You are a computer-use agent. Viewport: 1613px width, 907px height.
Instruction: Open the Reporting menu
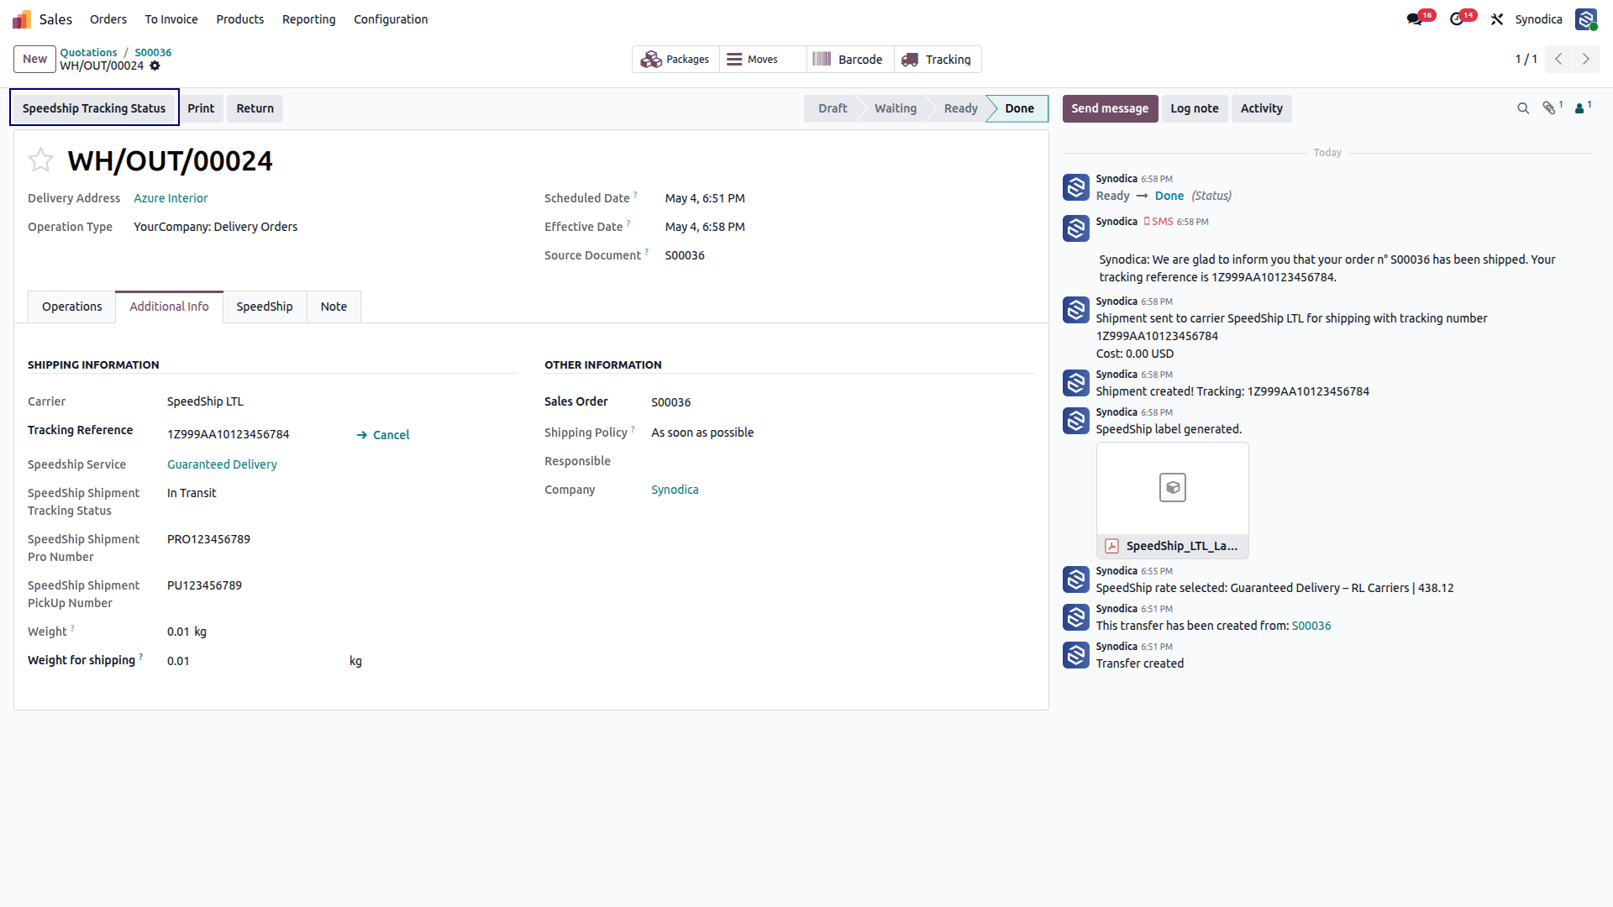coord(309,19)
